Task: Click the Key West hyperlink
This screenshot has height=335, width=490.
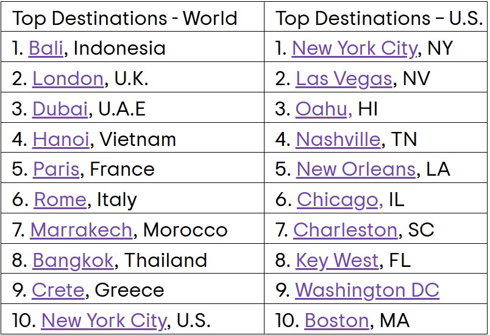Action: [x=337, y=261]
